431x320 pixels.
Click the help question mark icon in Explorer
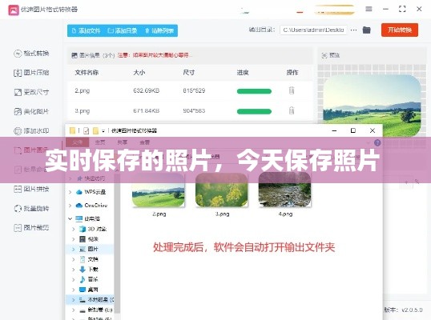[x=377, y=142]
